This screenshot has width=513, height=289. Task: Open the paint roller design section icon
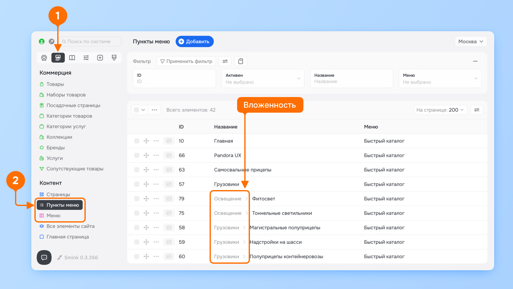(114, 58)
